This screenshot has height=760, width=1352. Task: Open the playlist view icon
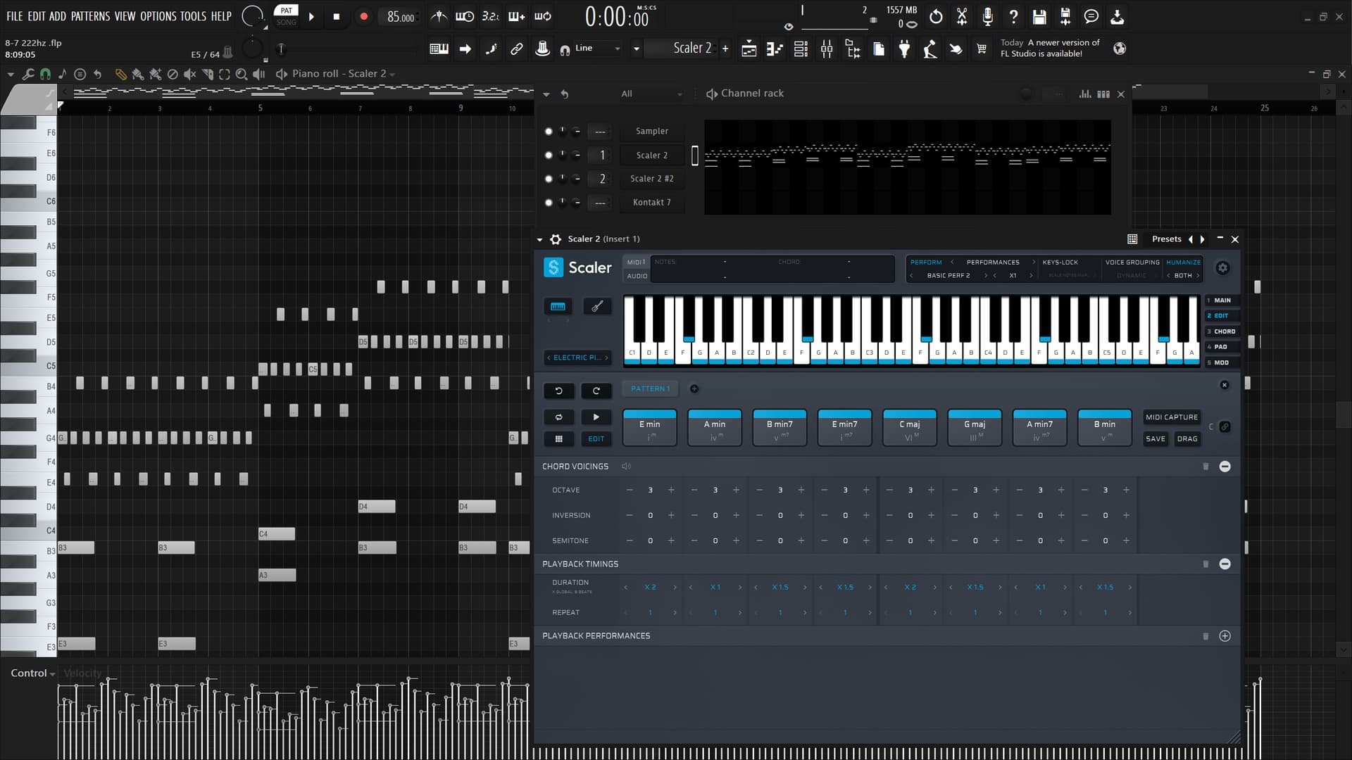749,49
